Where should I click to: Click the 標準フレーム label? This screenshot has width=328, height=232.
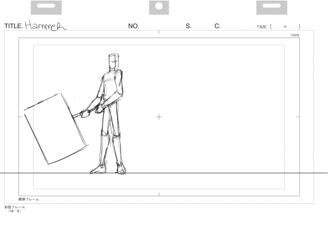pyautogui.click(x=29, y=199)
